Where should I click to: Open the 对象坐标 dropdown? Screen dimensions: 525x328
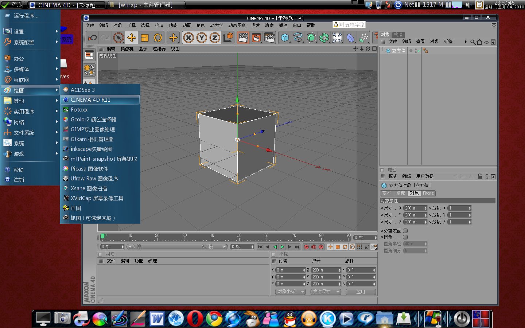tap(290, 292)
